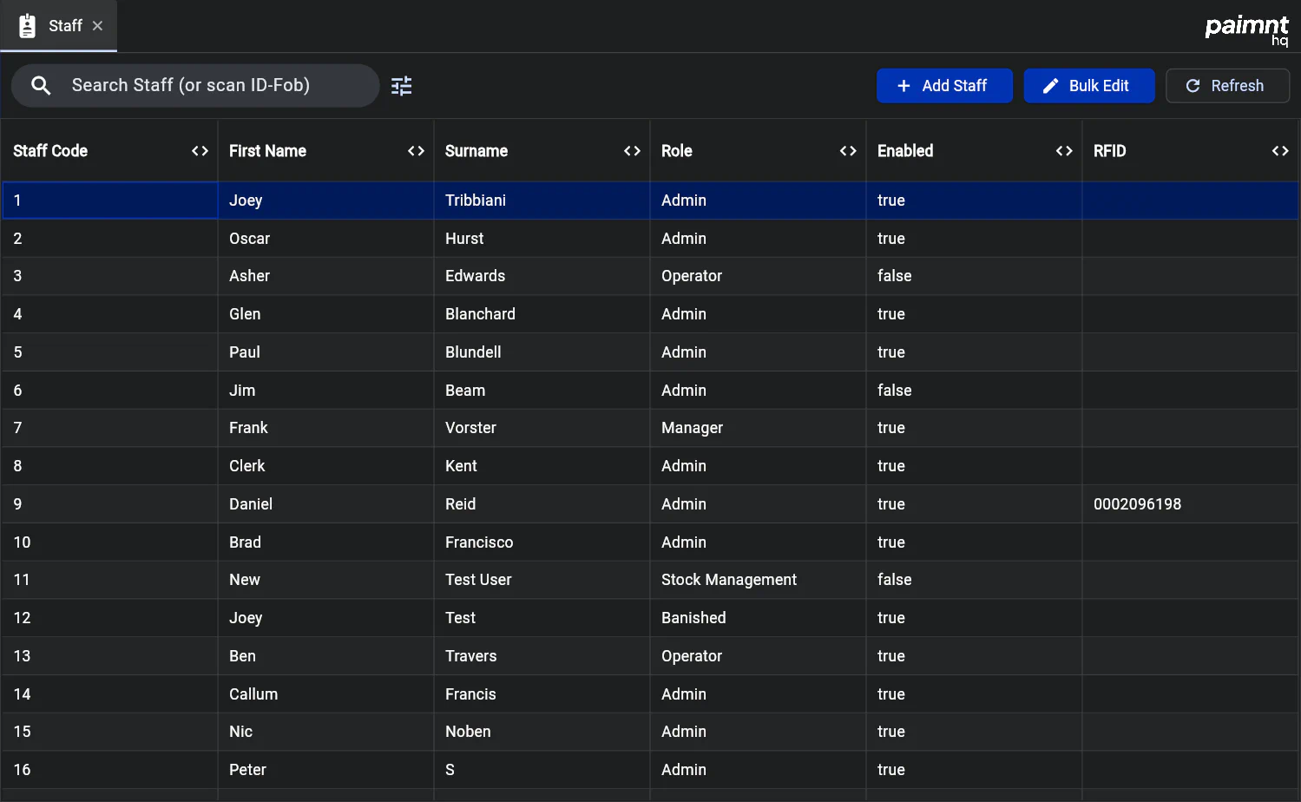Screen dimensions: 1301x802
Task: Close the Staff tab
Action: (x=98, y=26)
